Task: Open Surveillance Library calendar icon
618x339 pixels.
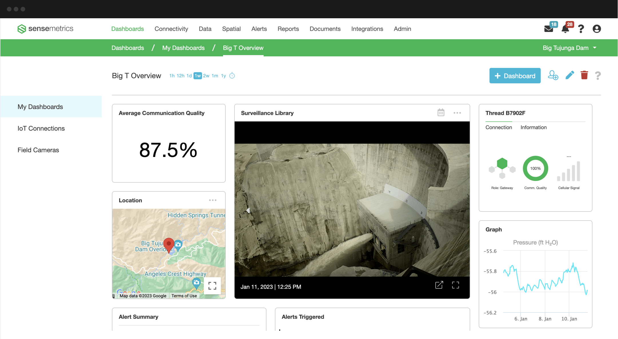Action: pos(441,113)
